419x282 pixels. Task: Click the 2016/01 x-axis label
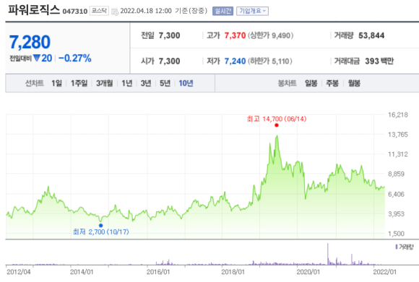158,272
